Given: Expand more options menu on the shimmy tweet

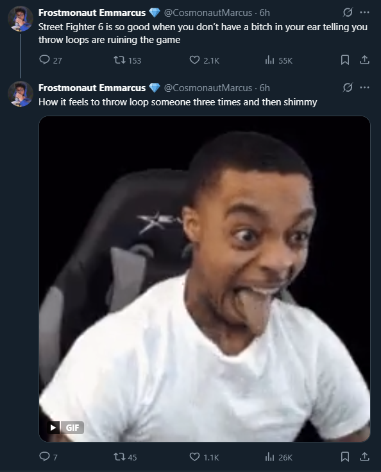Looking at the screenshot, I should coord(364,87).
